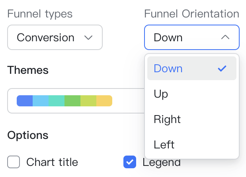Click the Legend label text
Screen dimensions: 246x177
point(162,162)
